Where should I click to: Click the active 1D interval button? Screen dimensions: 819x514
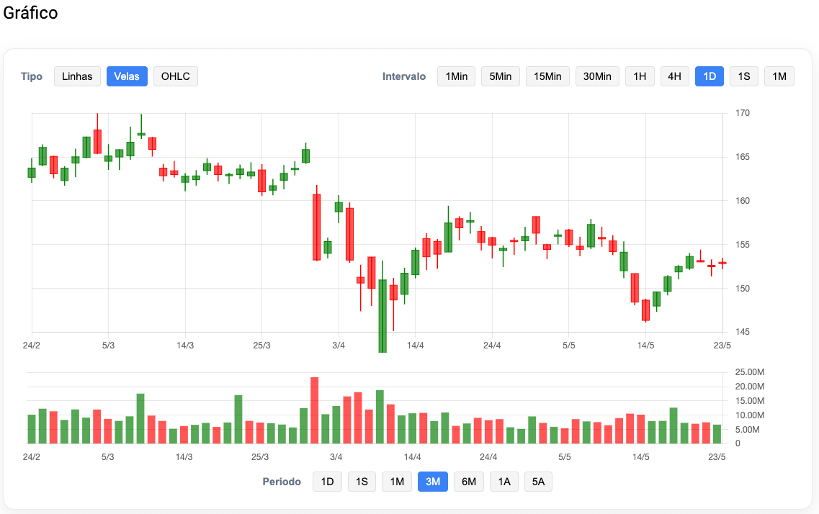(710, 76)
